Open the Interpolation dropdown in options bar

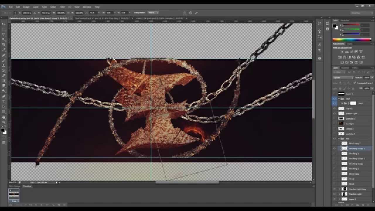[x=153, y=13]
